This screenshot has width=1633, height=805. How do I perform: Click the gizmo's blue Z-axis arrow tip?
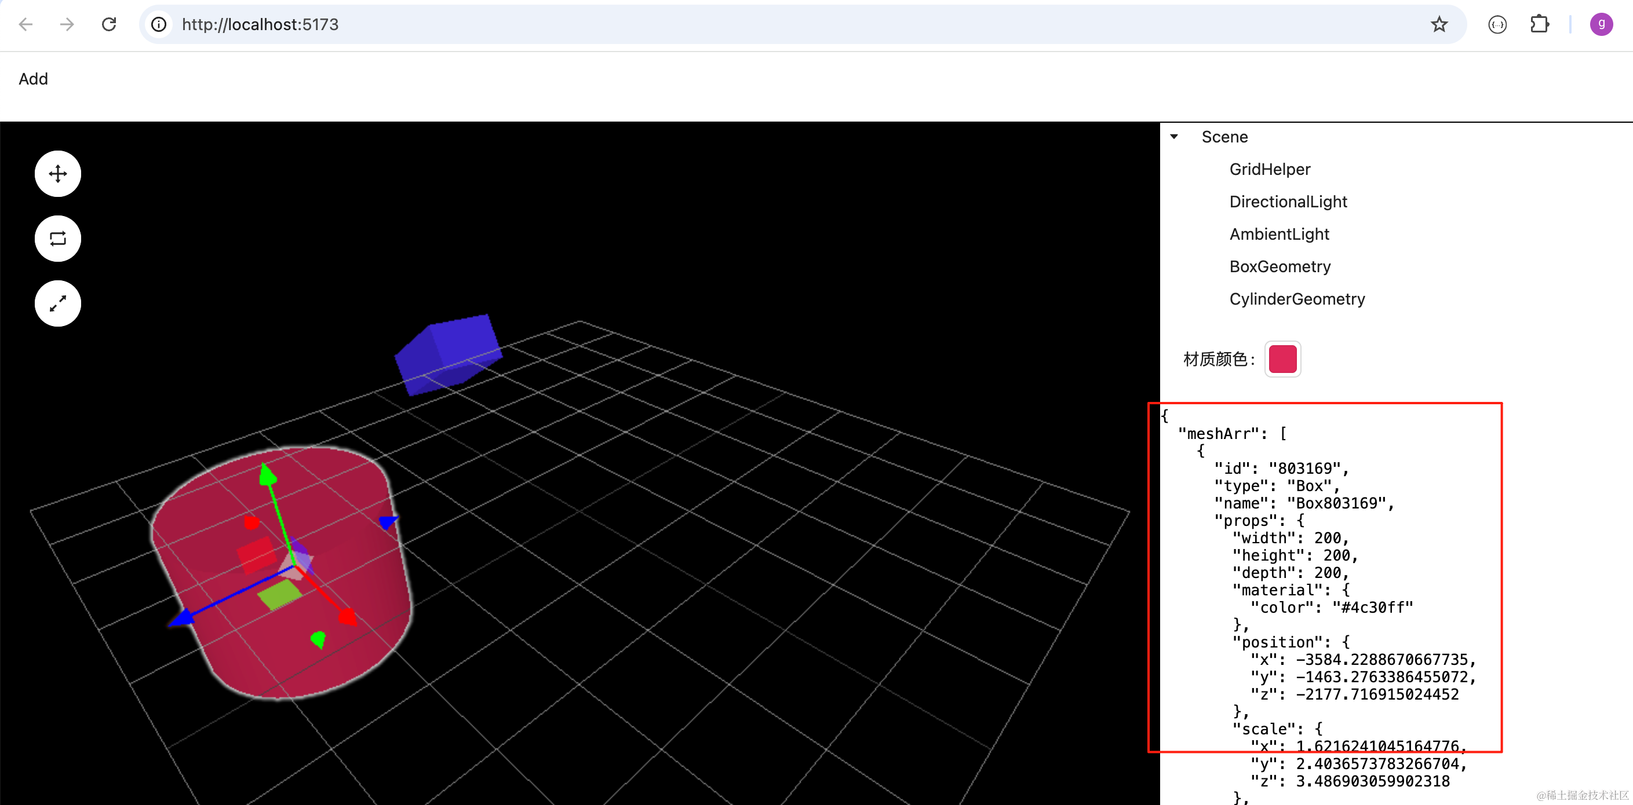click(x=182, y=619)
